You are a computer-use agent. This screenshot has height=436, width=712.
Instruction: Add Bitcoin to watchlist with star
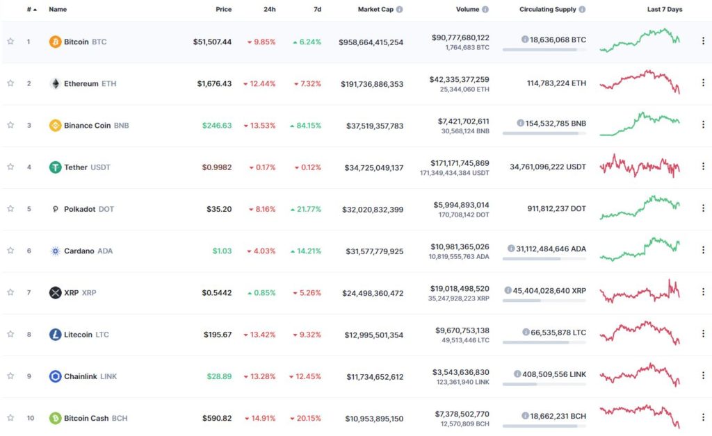[x=10, y=41]
